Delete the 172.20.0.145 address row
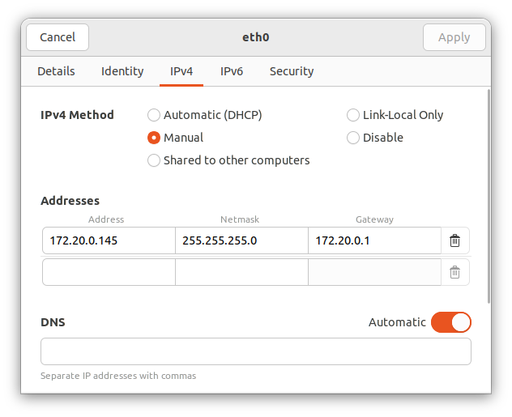Screen dimensions: 512x417 point(454,240)
